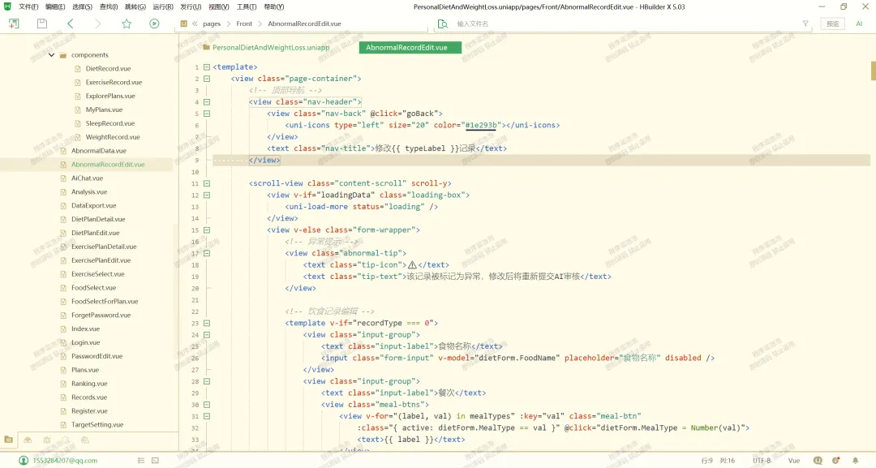Click the row and column indicator in status bar
Image resolution: width=876 pixels, height=468 pixels.
718,460
